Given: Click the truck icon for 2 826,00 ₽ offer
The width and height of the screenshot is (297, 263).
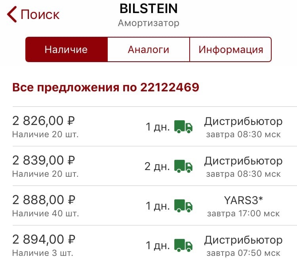Looking at the screenshot, I should pos(183,127).
